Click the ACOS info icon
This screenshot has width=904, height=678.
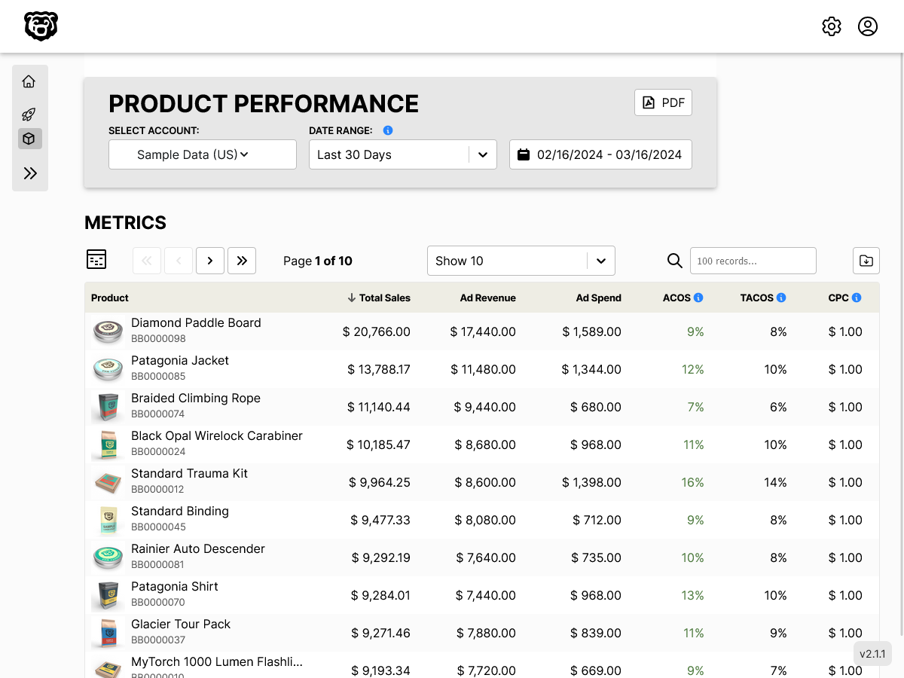coord(698,298)
